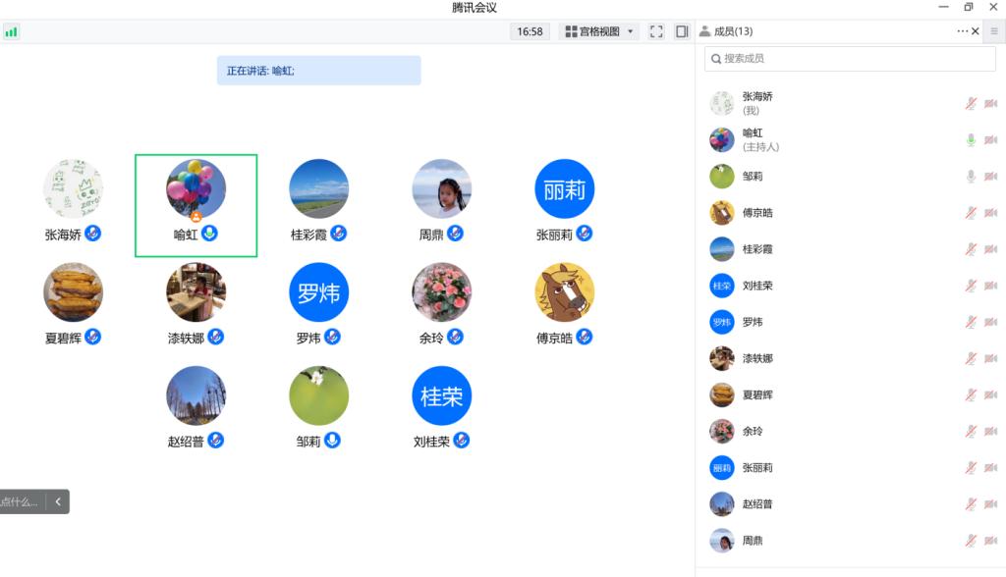Open the 宫格视图 view mode dropdown
This screenshot has width=1006, height=577.
coord(600,31)
